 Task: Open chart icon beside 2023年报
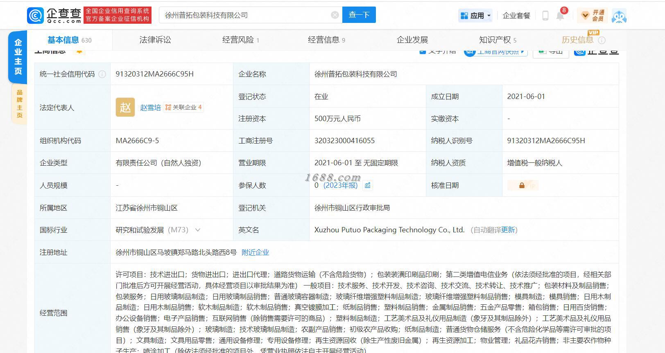click(x=368, y=185)
